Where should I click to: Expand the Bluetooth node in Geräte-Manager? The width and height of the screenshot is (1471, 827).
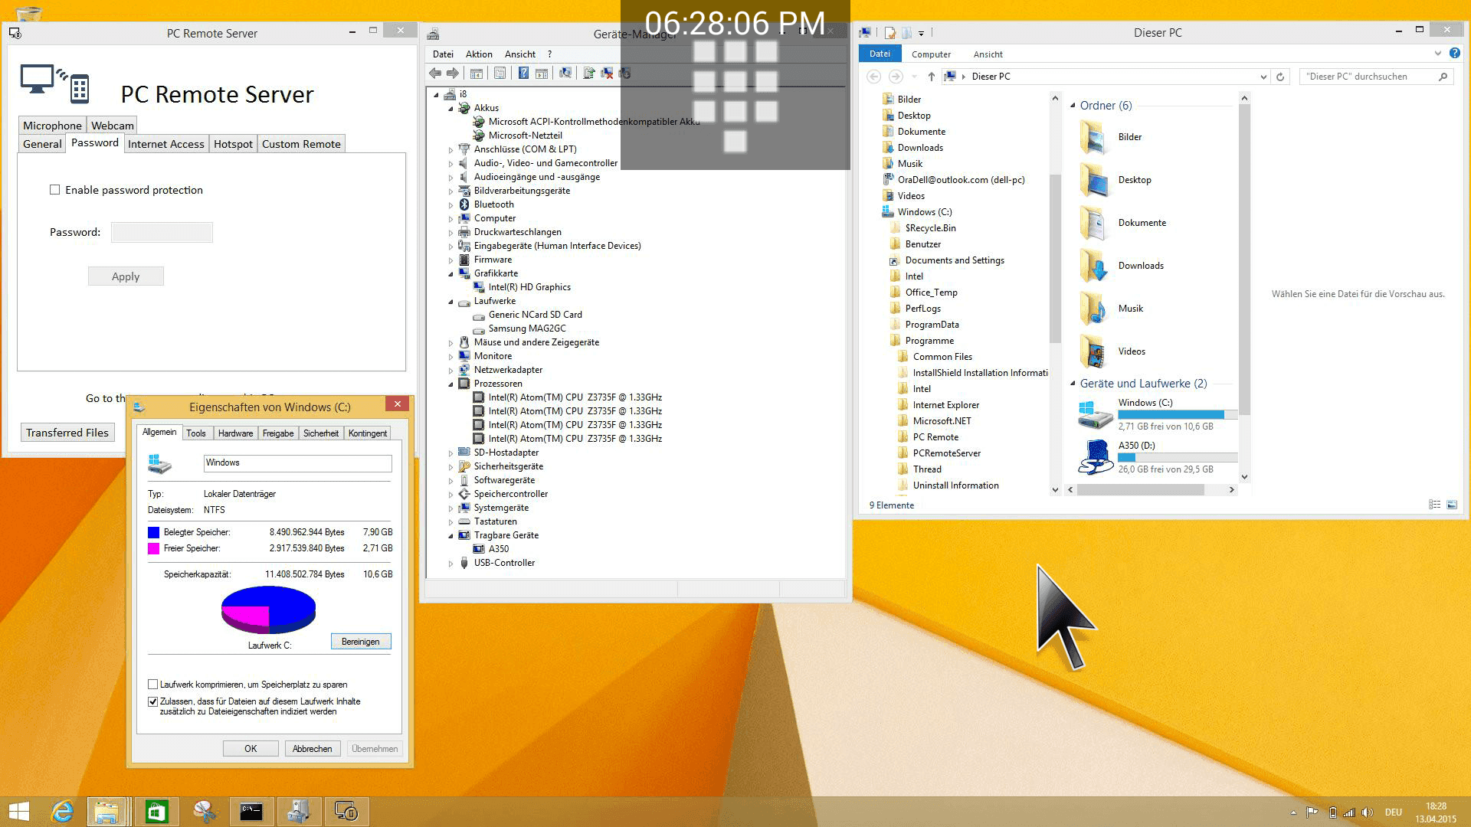point(450,205)
